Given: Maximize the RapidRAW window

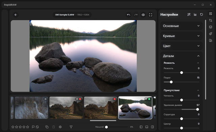Looking at the screenshot, I should [202, 5].
